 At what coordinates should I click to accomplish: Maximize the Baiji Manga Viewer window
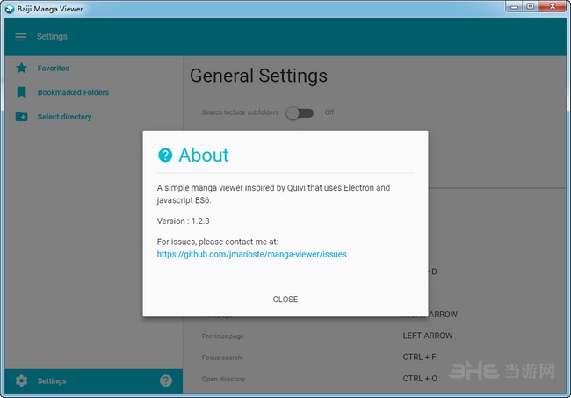531,7
